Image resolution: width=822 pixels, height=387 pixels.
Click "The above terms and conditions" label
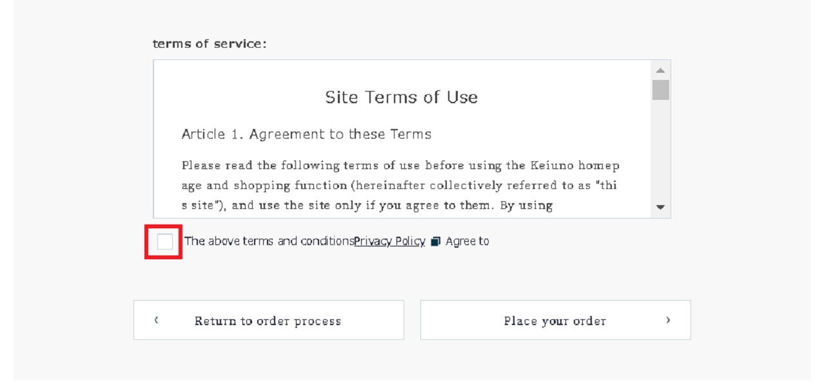pos(269,241)
